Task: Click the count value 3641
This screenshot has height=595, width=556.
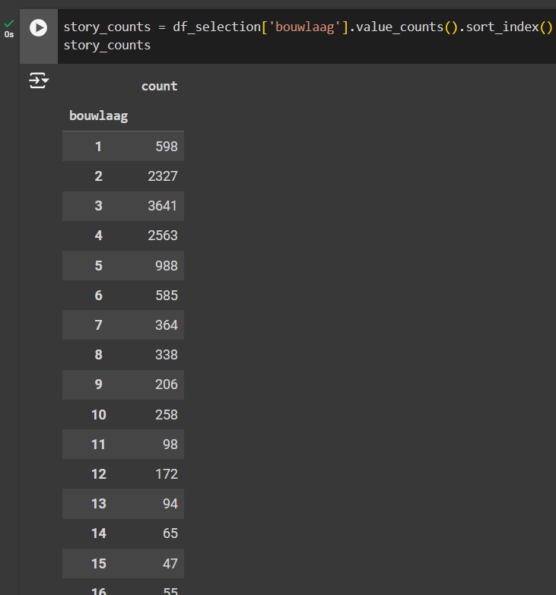Action: [162, 206]
